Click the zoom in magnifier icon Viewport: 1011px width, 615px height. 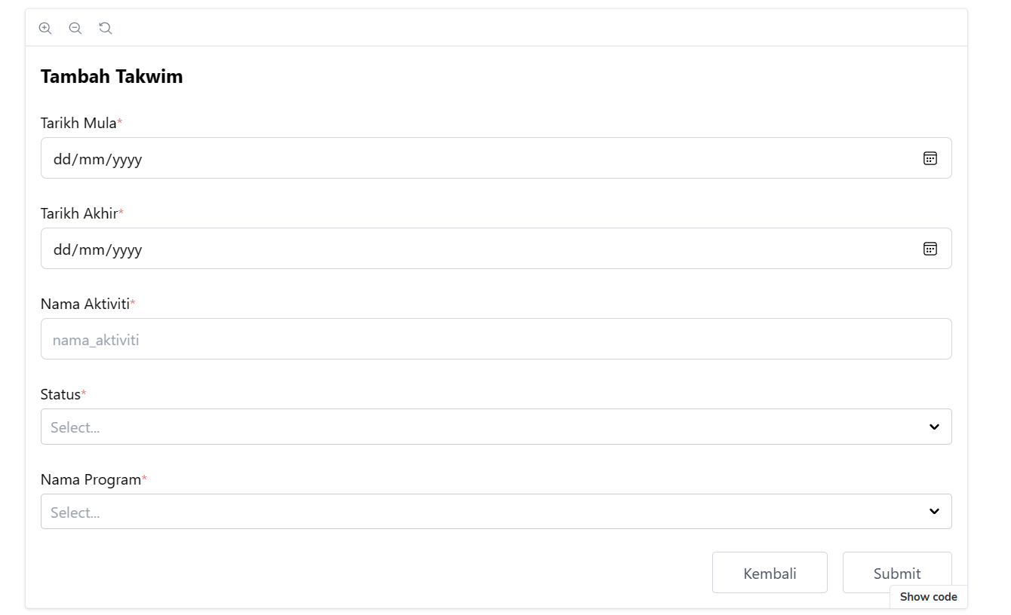coord(45,28)
